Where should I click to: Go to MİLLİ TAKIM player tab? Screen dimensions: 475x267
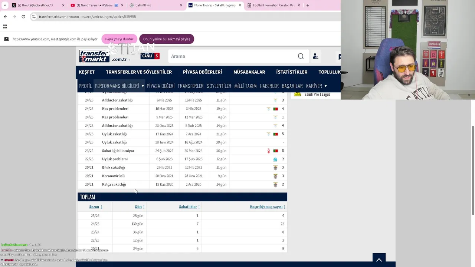point(245,86)
